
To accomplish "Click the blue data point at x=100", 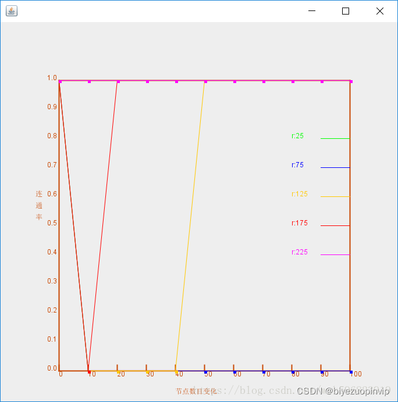I will click(x=351, y=372).
